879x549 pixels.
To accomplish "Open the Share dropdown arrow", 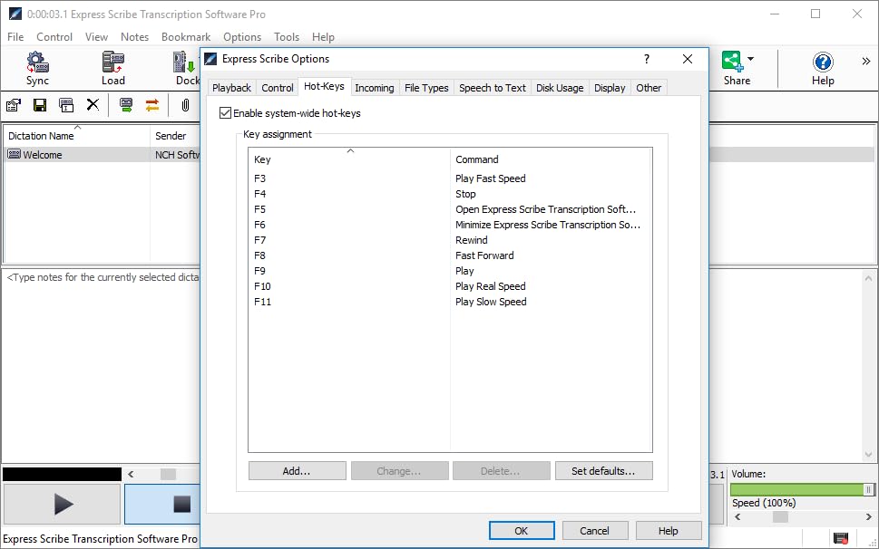I will point(750,60).
